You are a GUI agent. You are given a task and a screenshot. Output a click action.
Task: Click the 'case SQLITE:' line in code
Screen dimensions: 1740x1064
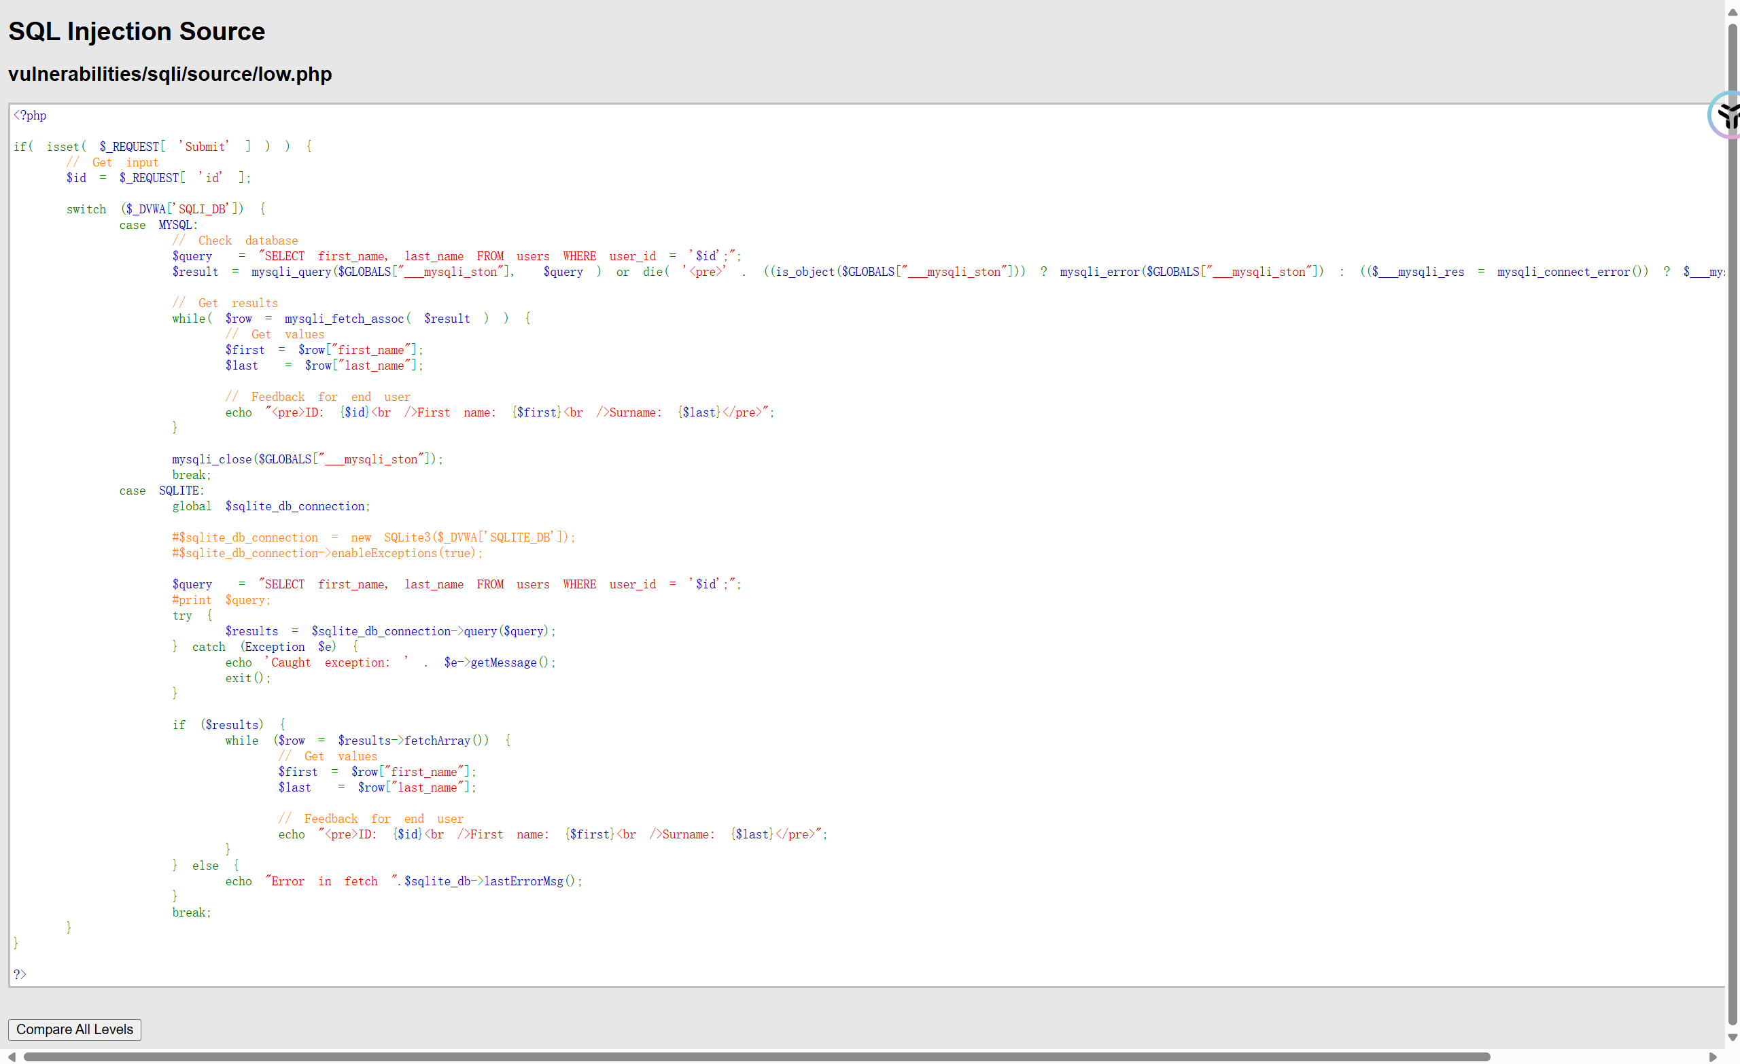[x=161, y=491]
